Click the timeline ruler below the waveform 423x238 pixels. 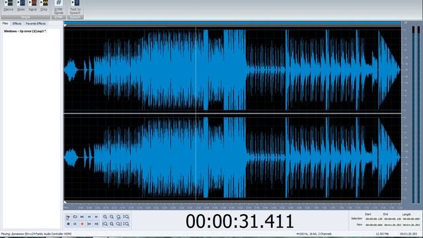coord(232,208)
